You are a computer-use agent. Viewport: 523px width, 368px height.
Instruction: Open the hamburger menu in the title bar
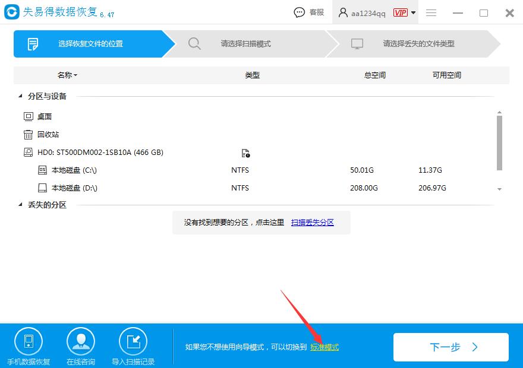[431, 12]
